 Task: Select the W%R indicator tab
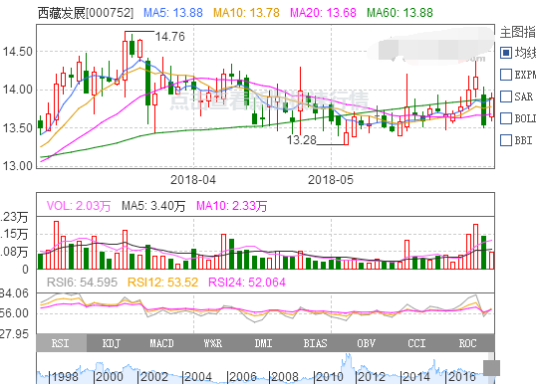coord(212,343)
